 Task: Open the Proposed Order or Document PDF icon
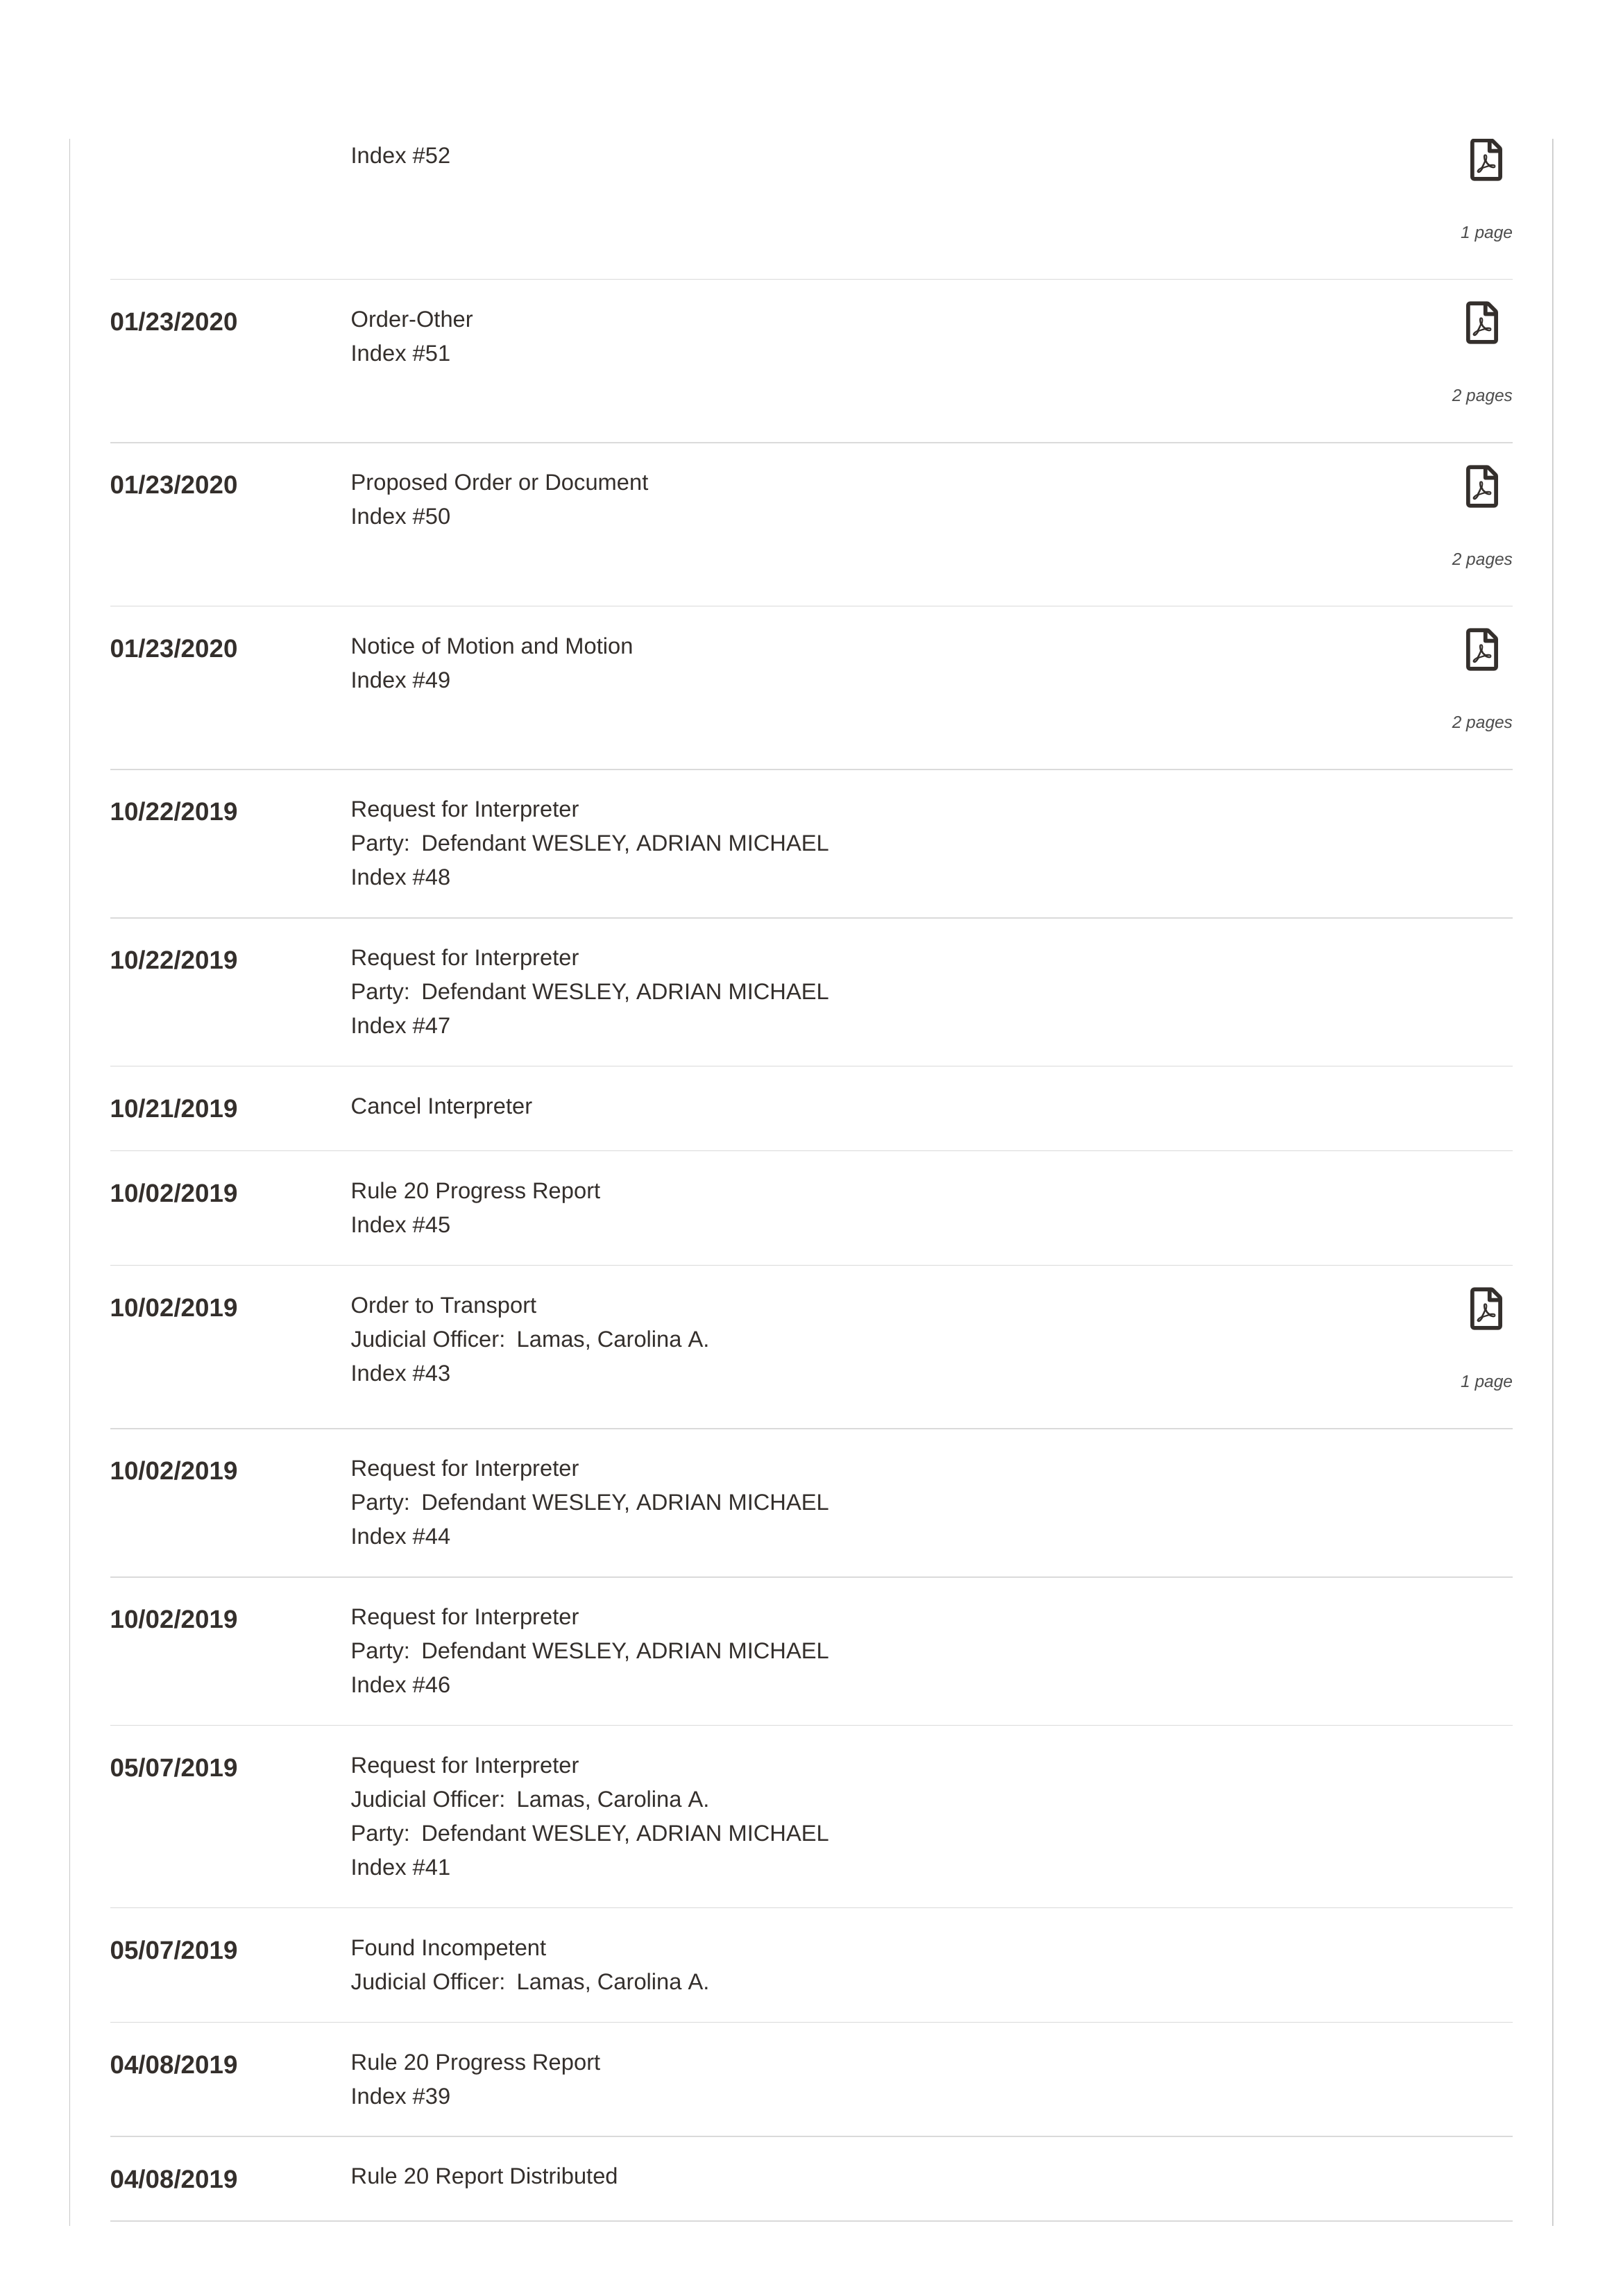1481,487
